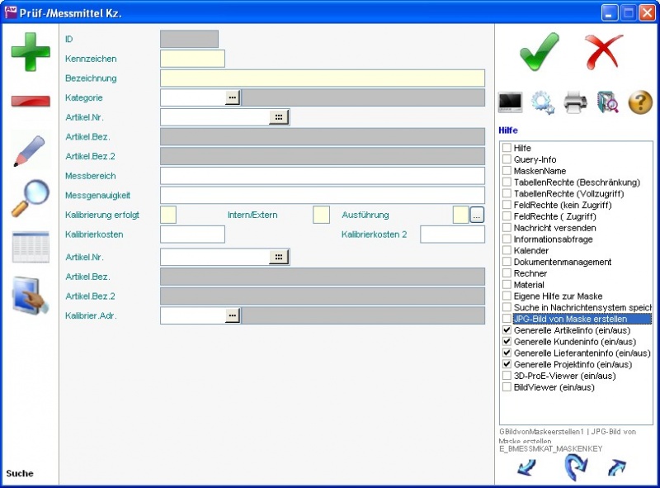The image size is (660, 488).
Task: Open help via the question mark icon
Action: (640, 102)
